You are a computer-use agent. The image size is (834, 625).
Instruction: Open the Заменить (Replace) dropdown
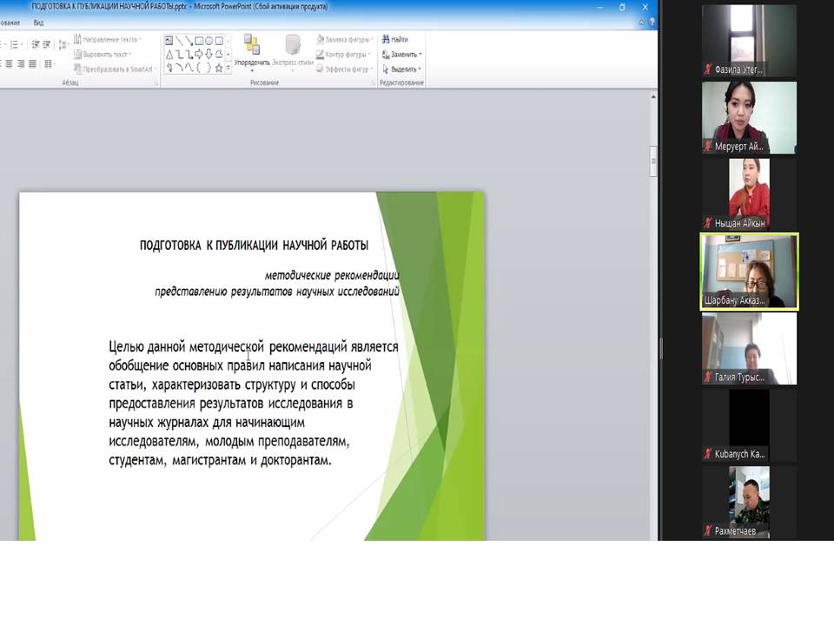403,55
